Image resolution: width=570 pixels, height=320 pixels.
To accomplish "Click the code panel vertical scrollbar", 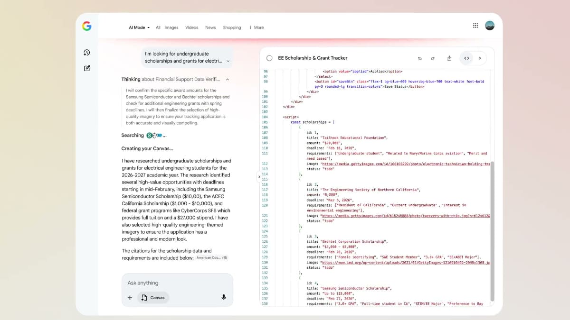I will tap(492, 231).
